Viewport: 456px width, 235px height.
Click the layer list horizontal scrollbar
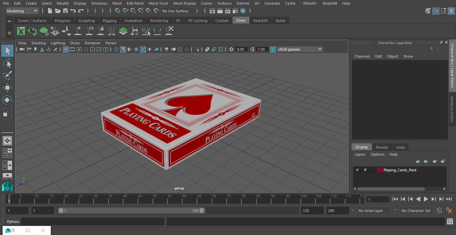(391, 189)
